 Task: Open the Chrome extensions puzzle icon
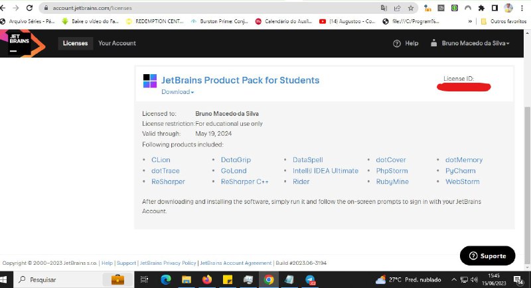pyautogui.click(x=481, y=8)
